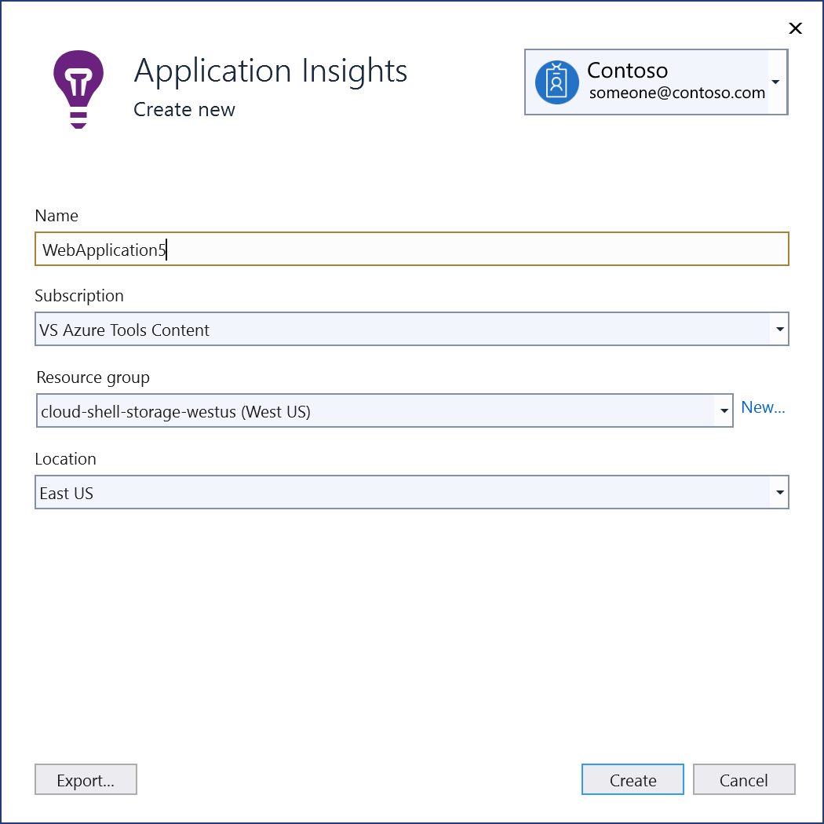Click the East US location value

tap(67, 493)
